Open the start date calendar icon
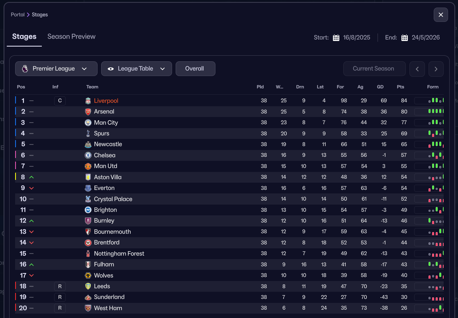Viewport: 458px width, 318px height. pyautogui.click(x=336, y=38)
